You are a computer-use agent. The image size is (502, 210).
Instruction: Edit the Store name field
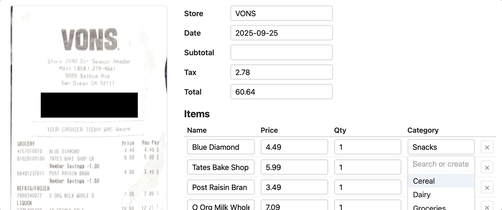pyautogui.click(x=281, y=14)
